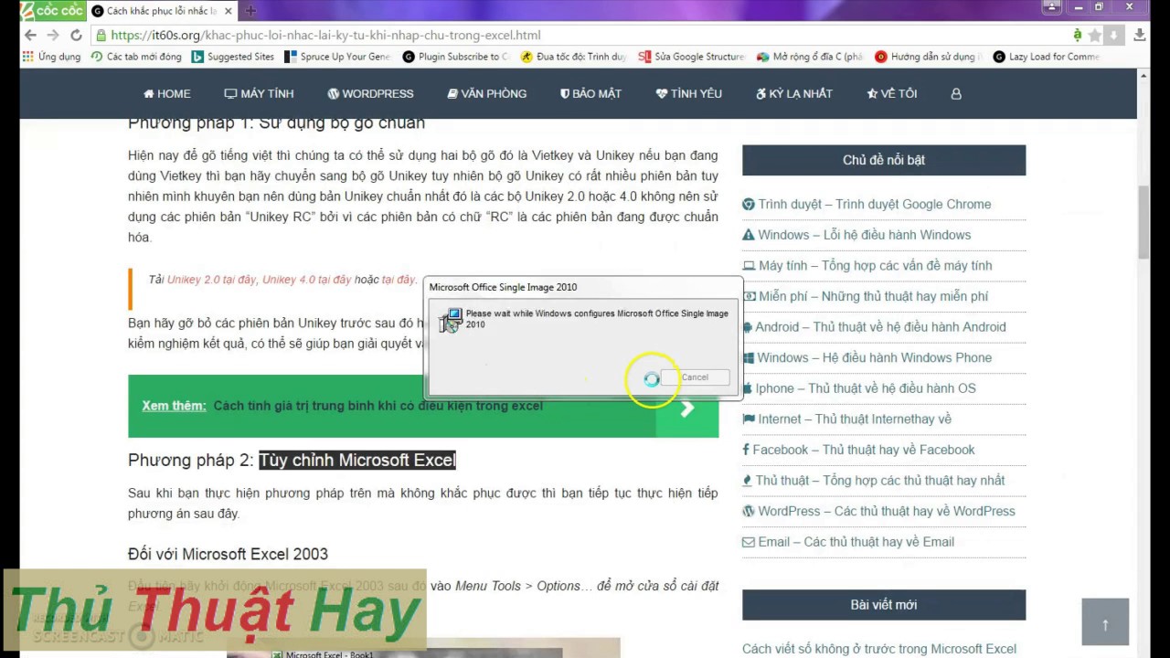
Task: Click heading 'Tùy chỉnh Microsoft Excel' highlighted text
Action: (x=357, y=460)
